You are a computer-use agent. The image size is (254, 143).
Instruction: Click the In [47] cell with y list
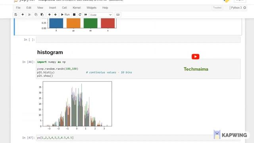pyautogui.click(x=138, y=138)
